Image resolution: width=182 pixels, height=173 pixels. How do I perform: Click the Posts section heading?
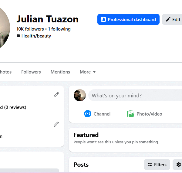(81, 165)
